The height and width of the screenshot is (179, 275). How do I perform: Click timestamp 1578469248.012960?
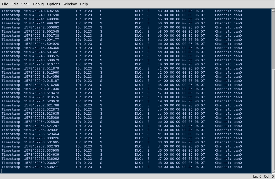coord(42,73)
